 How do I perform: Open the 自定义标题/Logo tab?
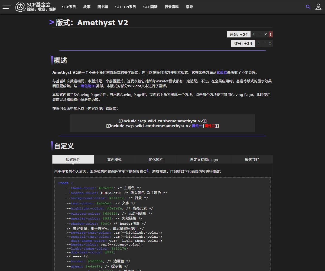point(204,160)
